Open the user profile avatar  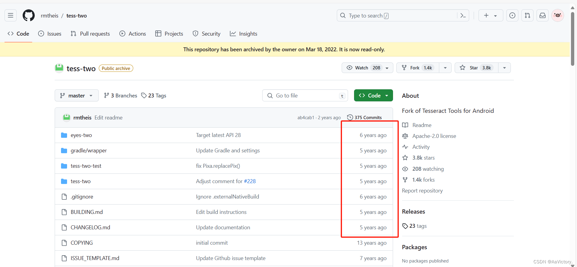click(x=558, y=15)
